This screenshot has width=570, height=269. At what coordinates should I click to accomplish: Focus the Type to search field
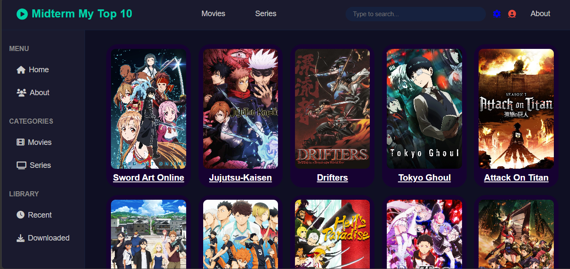tap(416, 14)
